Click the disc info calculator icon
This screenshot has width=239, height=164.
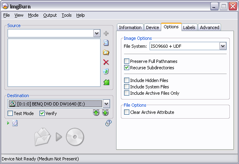109,123
